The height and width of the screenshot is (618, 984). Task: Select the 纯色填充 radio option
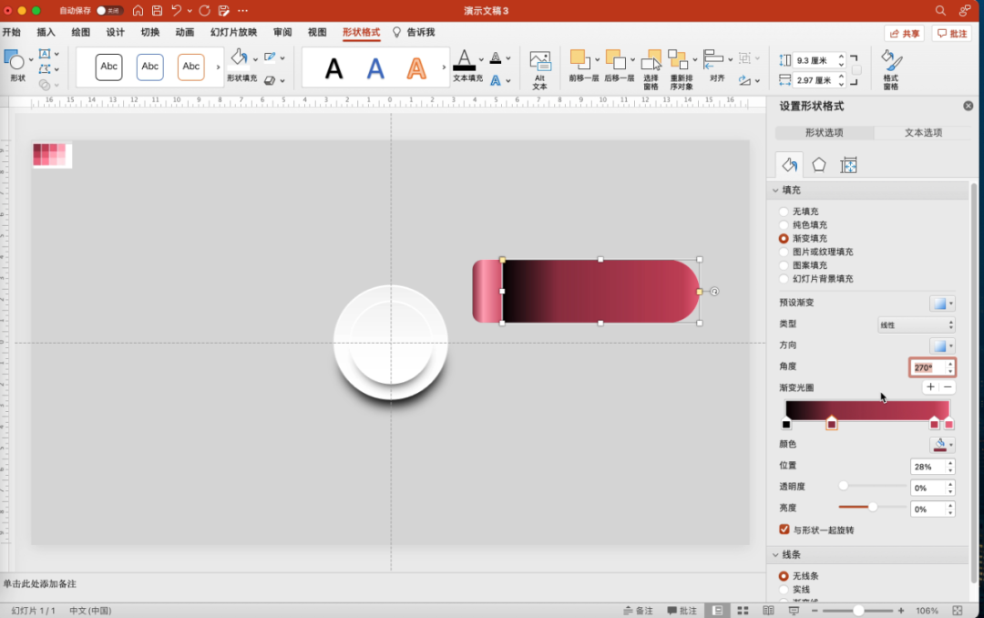click(784, 225)
